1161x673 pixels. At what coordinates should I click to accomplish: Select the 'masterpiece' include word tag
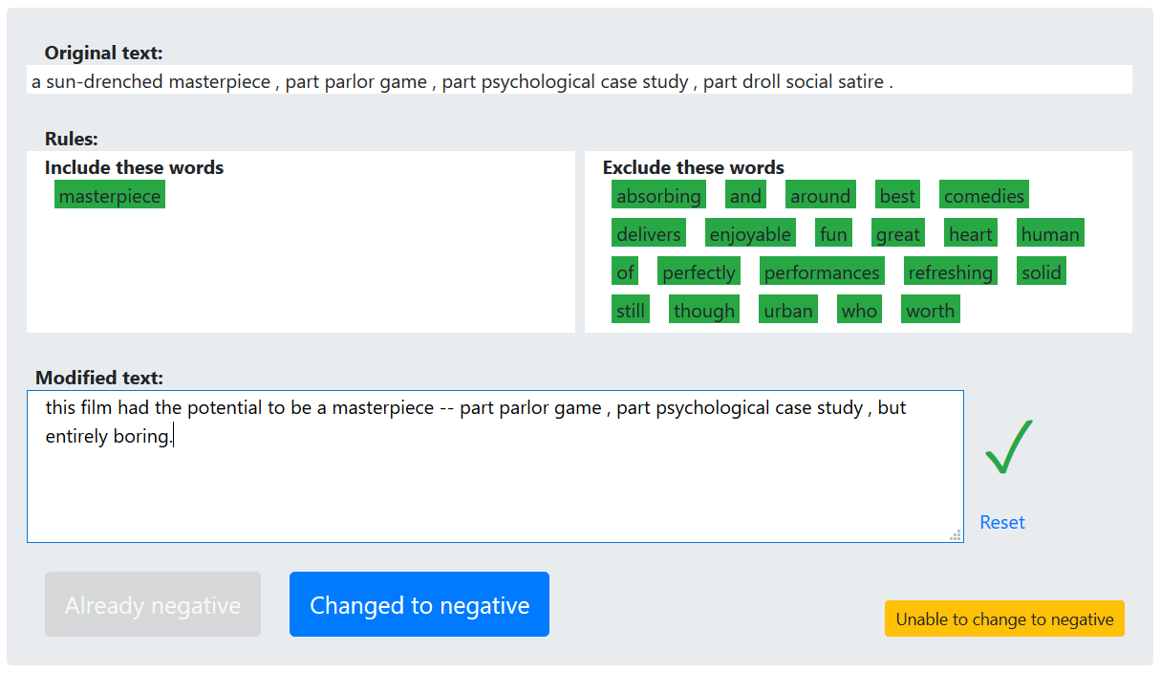(110, 195)
